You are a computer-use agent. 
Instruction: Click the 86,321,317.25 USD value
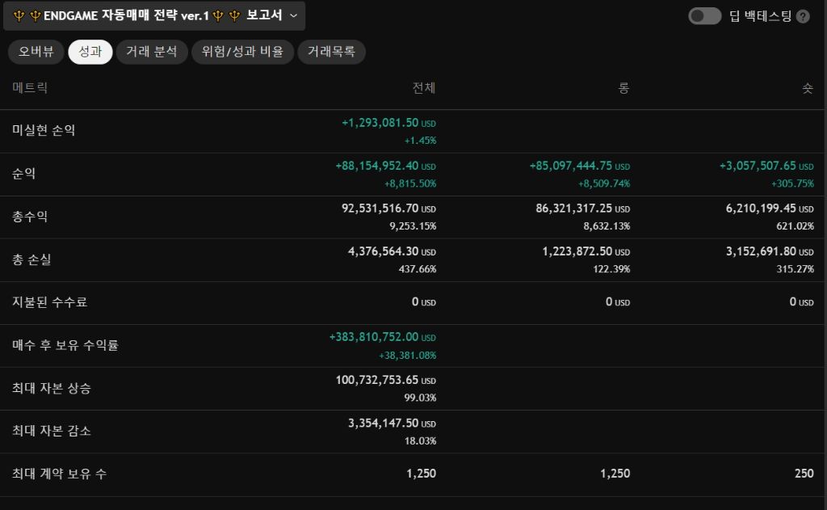(x=583, y=209)
